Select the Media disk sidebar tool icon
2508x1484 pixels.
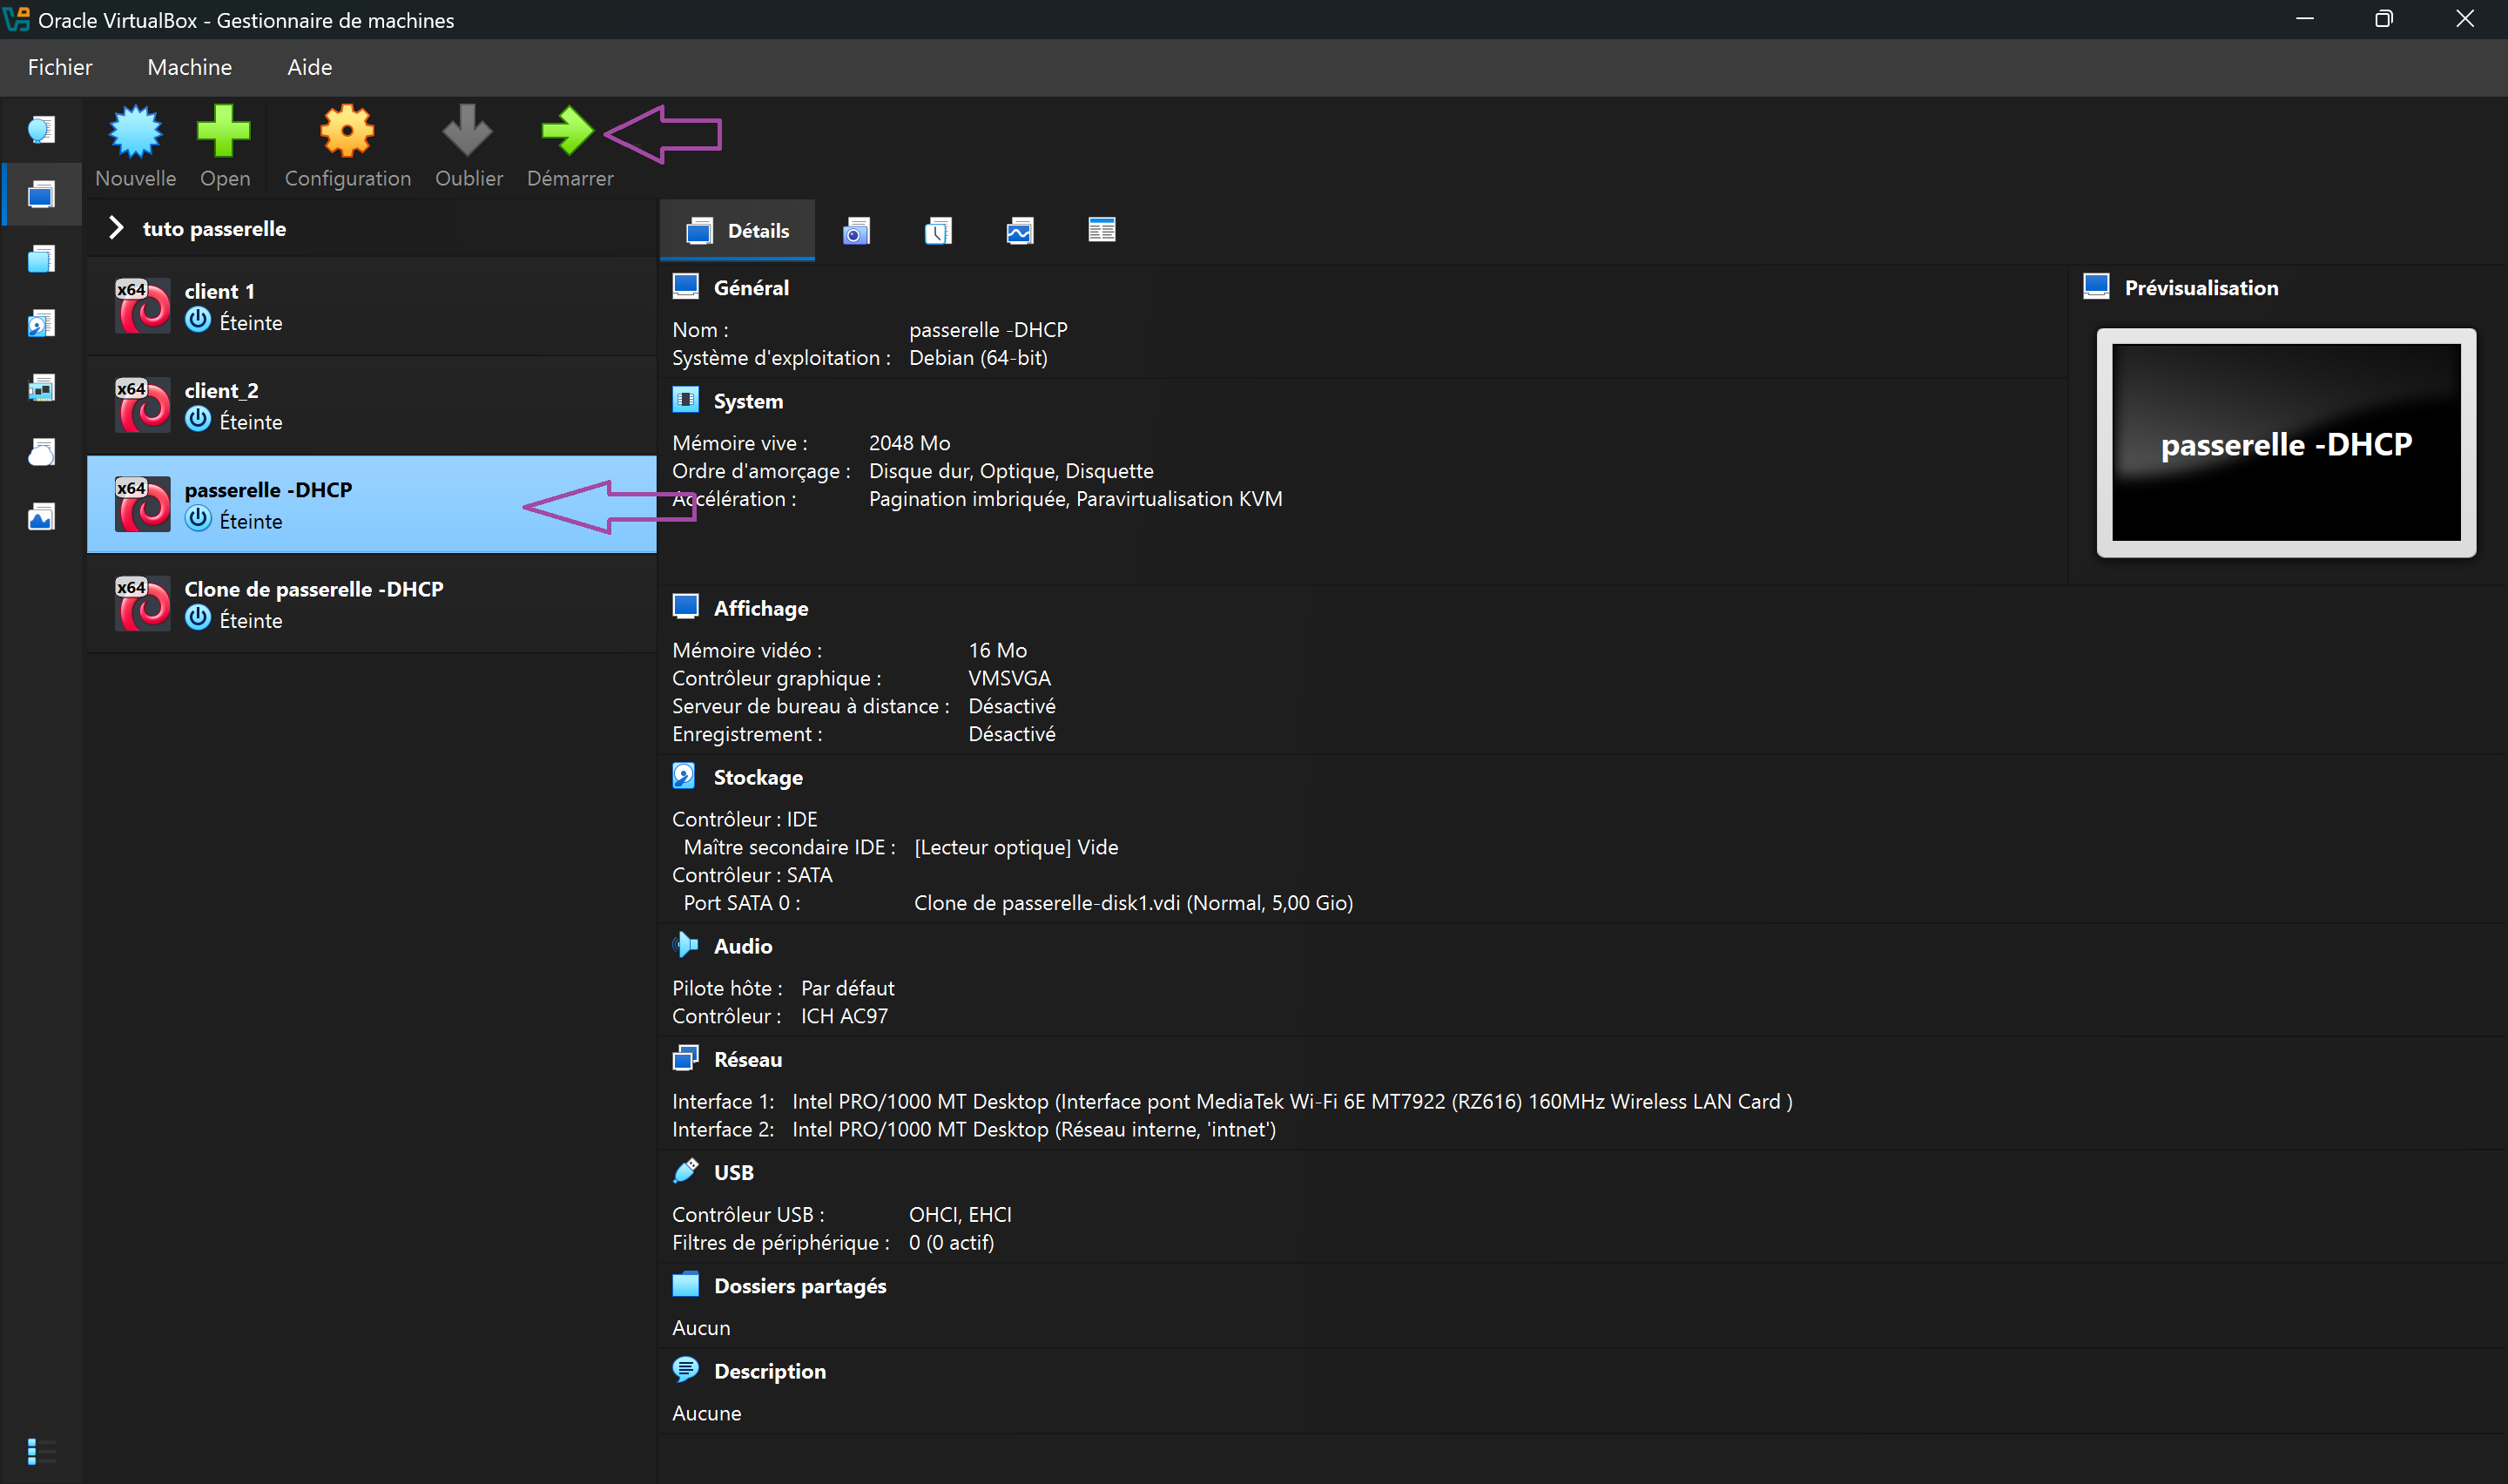[41, 323]
